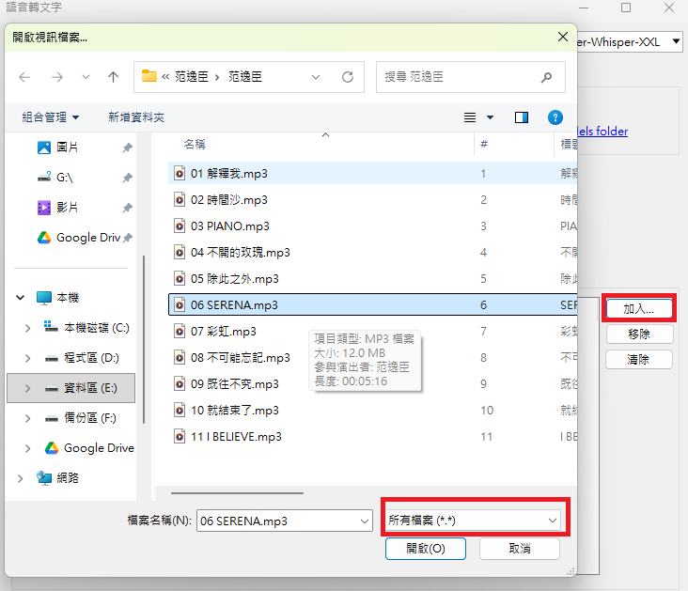688x591 pixels.
Task: Click the icon of 08 不可能忘記.mp3
Action: click(x=180, y=358)
